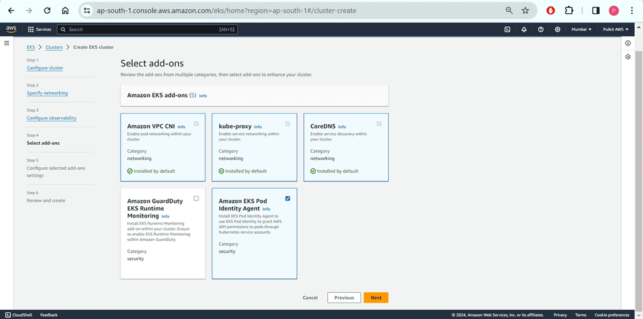
Task: Click the CoreDNS card title
Action: 323,127
